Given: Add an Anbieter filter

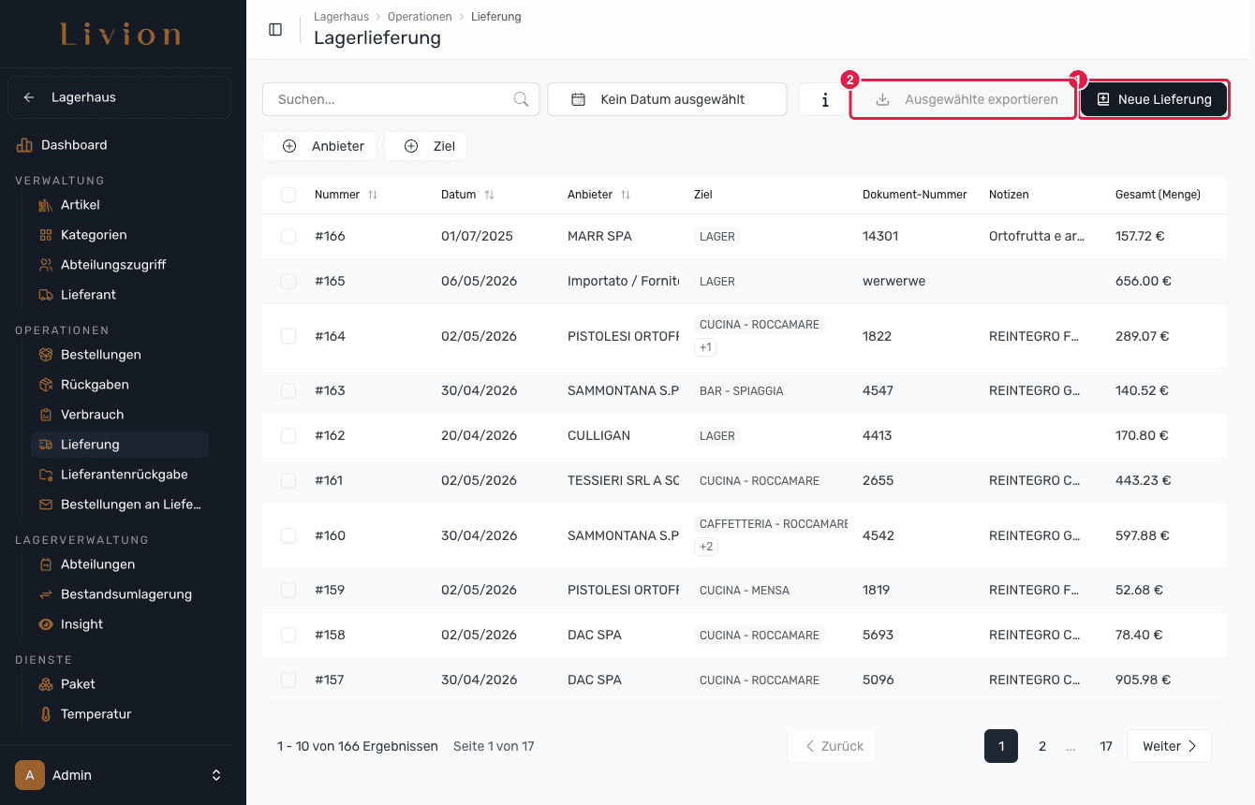Looking at the screenshot, I should pyautogui.click(x=319, y=146).
